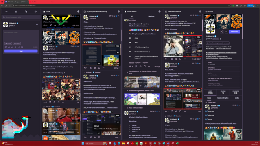Add a poll in compose box

(9, 47)
